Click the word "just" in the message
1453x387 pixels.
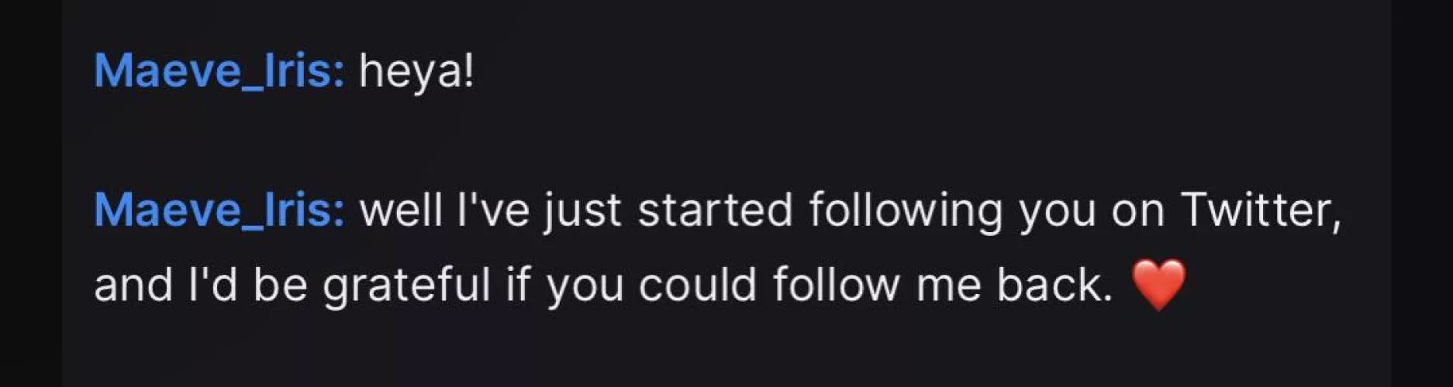(x=582, y=211)
